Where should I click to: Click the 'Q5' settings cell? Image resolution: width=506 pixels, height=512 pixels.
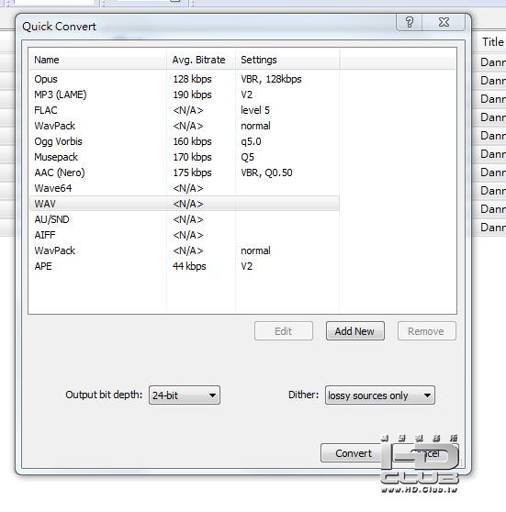[247, 158]
